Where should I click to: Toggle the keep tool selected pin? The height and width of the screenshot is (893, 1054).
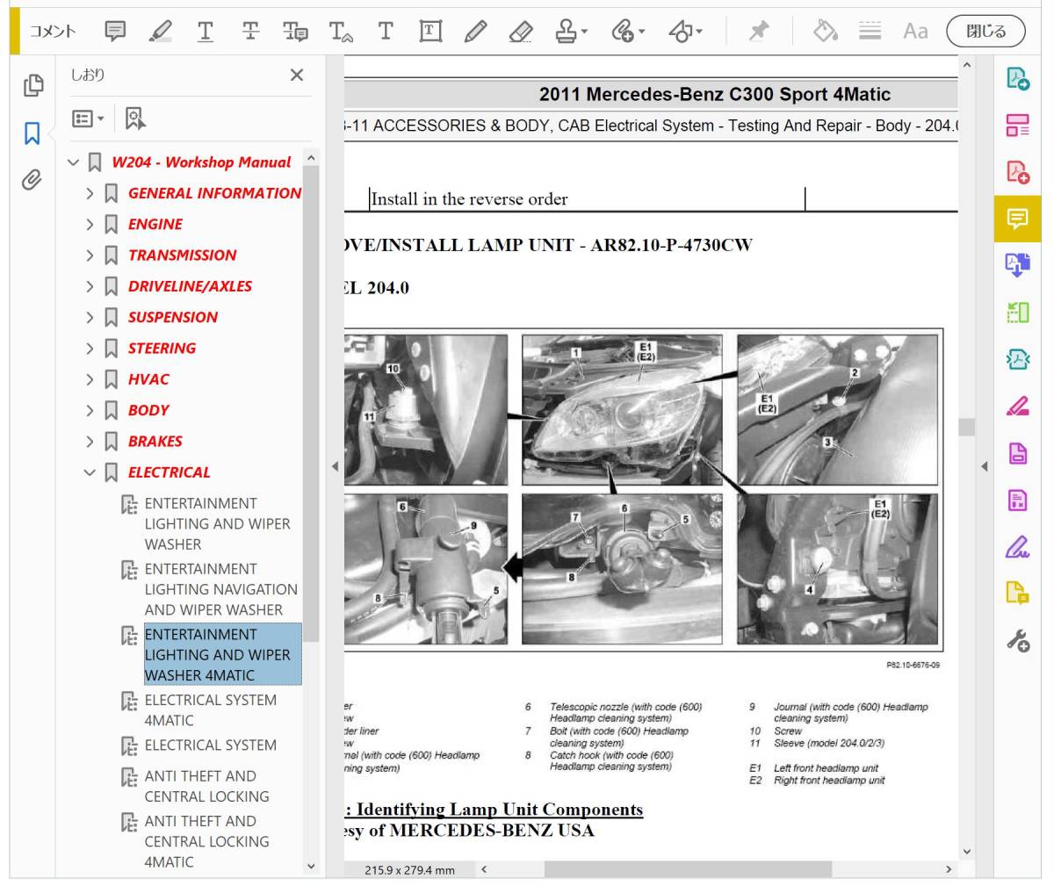(x=759, y=32)
